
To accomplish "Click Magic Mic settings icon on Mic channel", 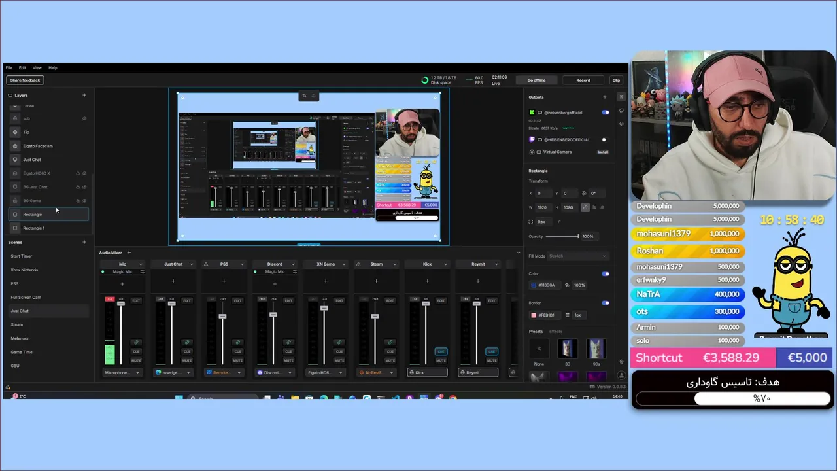I will pyautogui.click(x=142, y=271).
